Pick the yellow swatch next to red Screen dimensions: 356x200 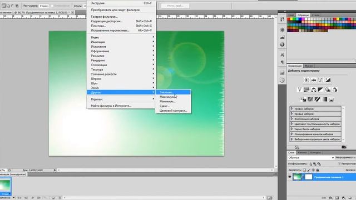pos(291,19)
